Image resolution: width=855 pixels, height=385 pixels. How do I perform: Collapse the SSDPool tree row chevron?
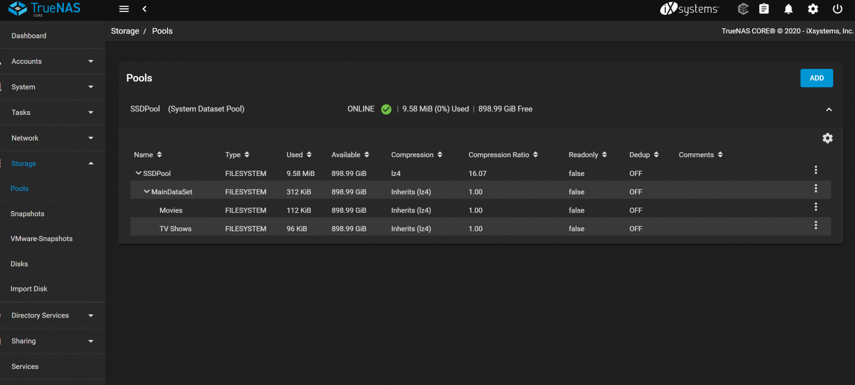(138, 173)
